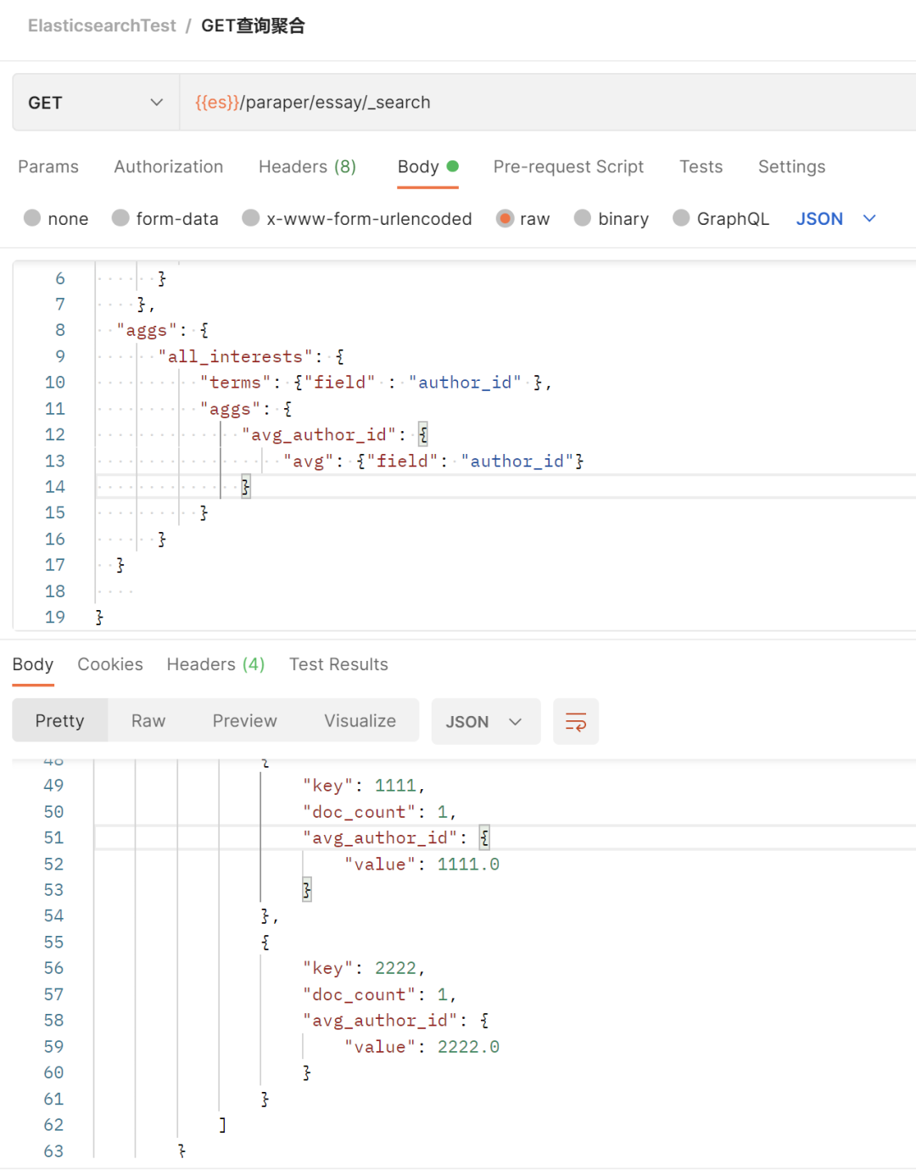Click "key": 2222 in the response

click(x=363, y=969)
